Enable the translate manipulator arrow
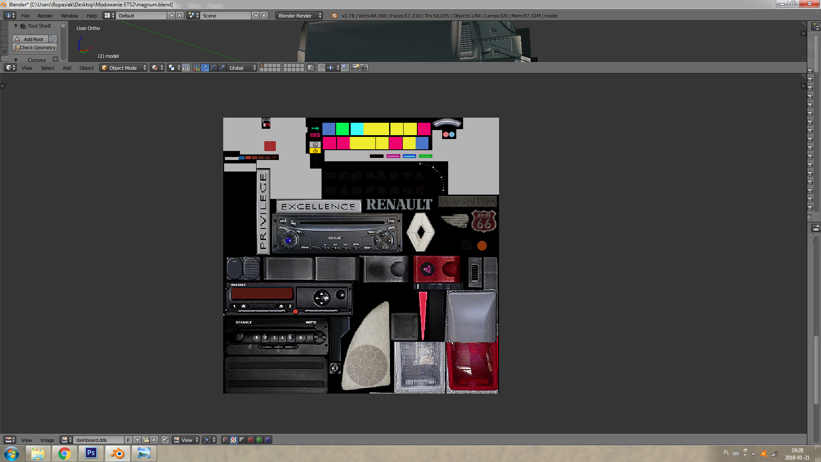The width and height of the screenshot is (821, 462). [205, 68]
